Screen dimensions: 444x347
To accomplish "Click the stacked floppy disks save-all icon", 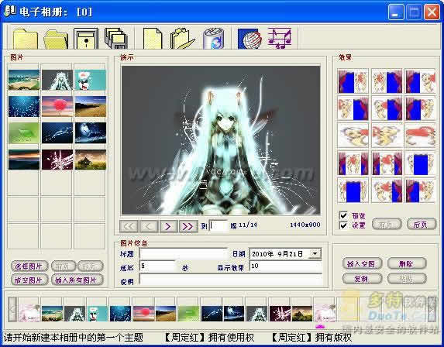I will pyautogui.click(x=116, y=39).
